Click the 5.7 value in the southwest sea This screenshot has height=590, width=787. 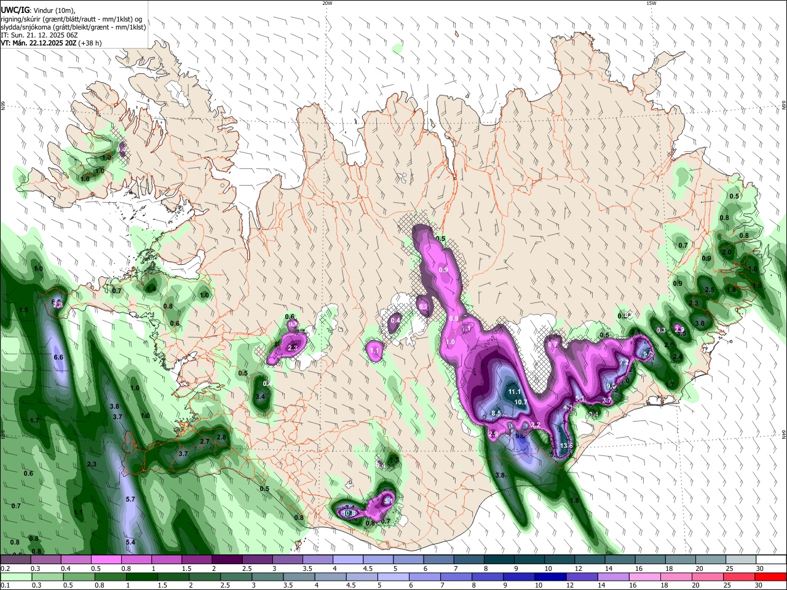(130, 499)
